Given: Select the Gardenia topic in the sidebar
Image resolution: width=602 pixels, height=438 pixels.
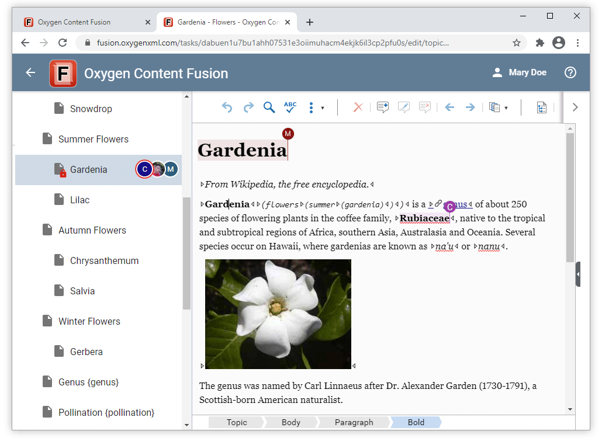Looking at the screenshot, I should pos(89,169).
